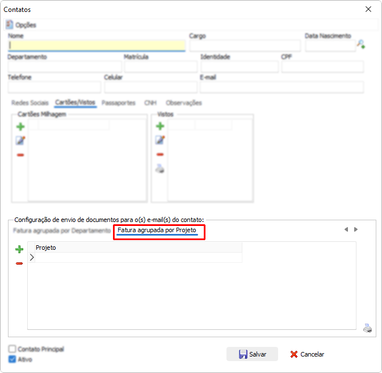
Task: Remove the selected Vistos entry
Action: point(160,154)
